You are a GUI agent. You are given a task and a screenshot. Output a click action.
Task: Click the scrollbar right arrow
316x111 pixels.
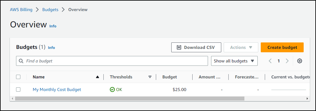tap(307, 99)
